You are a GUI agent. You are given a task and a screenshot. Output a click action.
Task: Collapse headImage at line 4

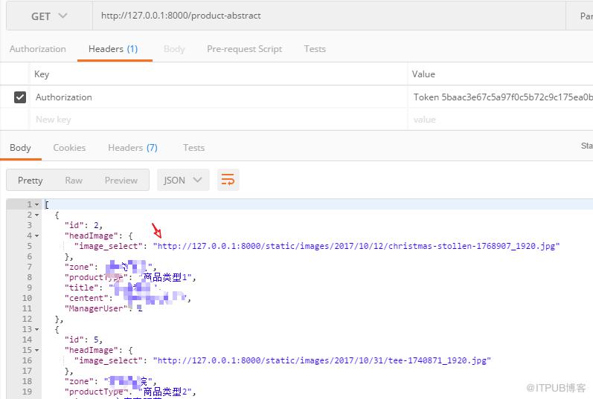pos(37,236)
